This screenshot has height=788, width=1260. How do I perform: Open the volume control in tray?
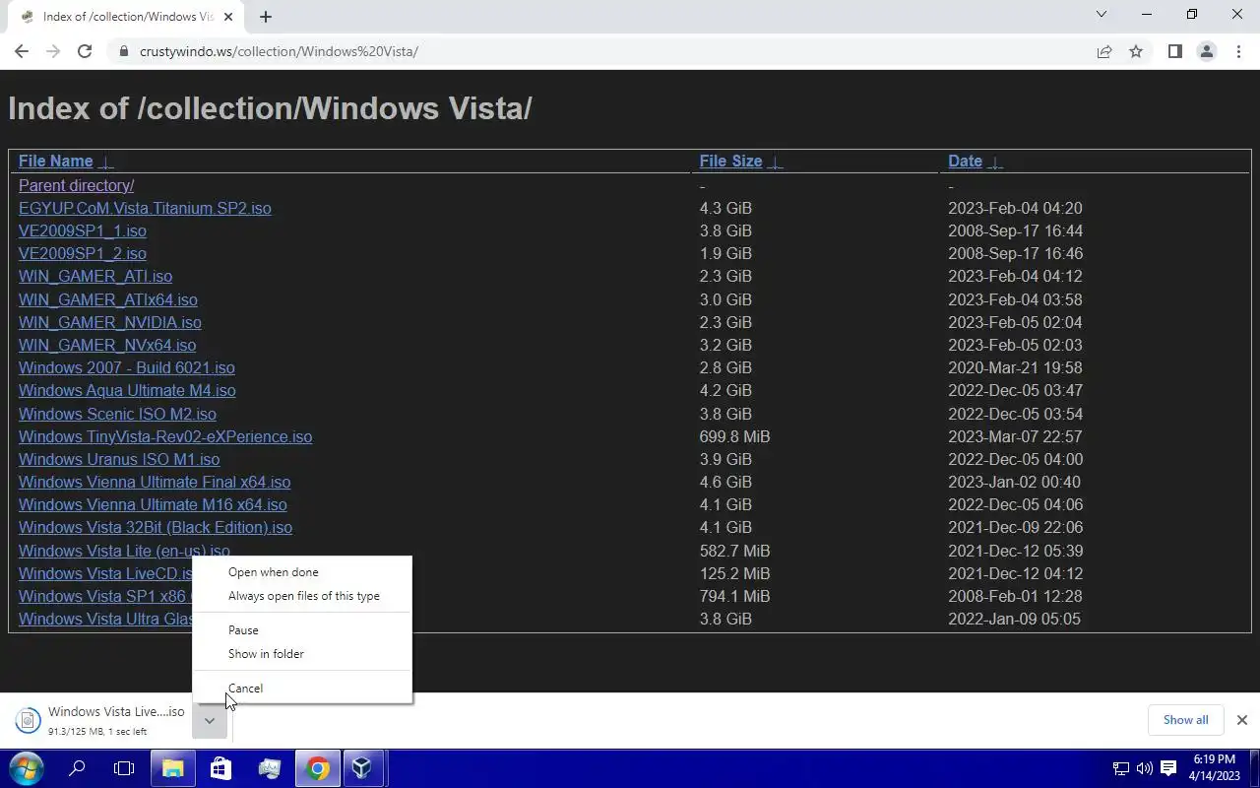click(1144, 768)
